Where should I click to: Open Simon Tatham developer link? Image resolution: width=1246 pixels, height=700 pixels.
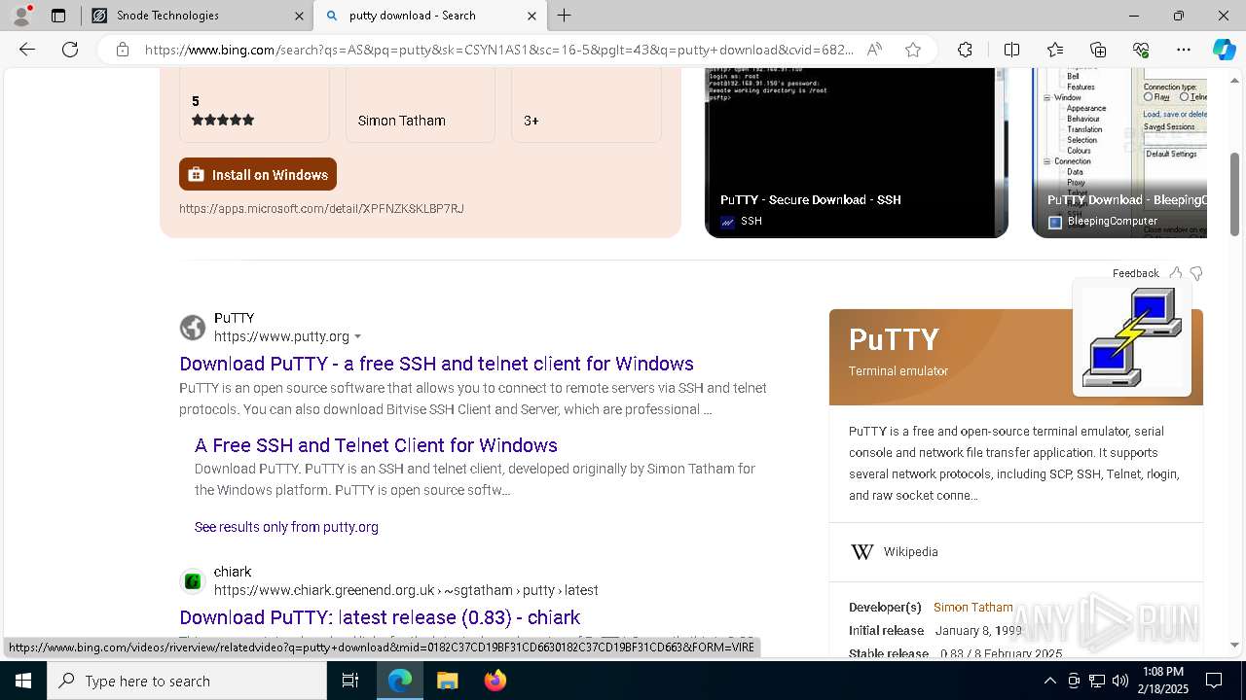click(973, 607)
